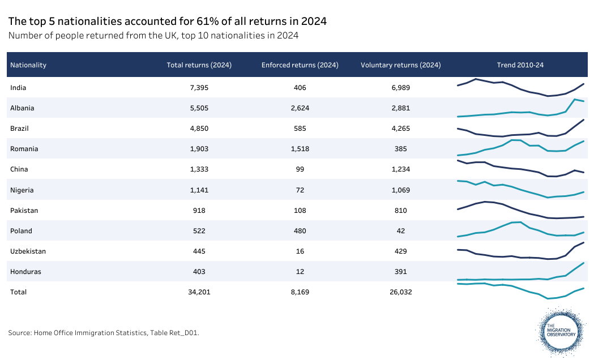Select the Enforced returns (2024) header
The height and width of the screenshot is (364, 594).
click(300, 65)
